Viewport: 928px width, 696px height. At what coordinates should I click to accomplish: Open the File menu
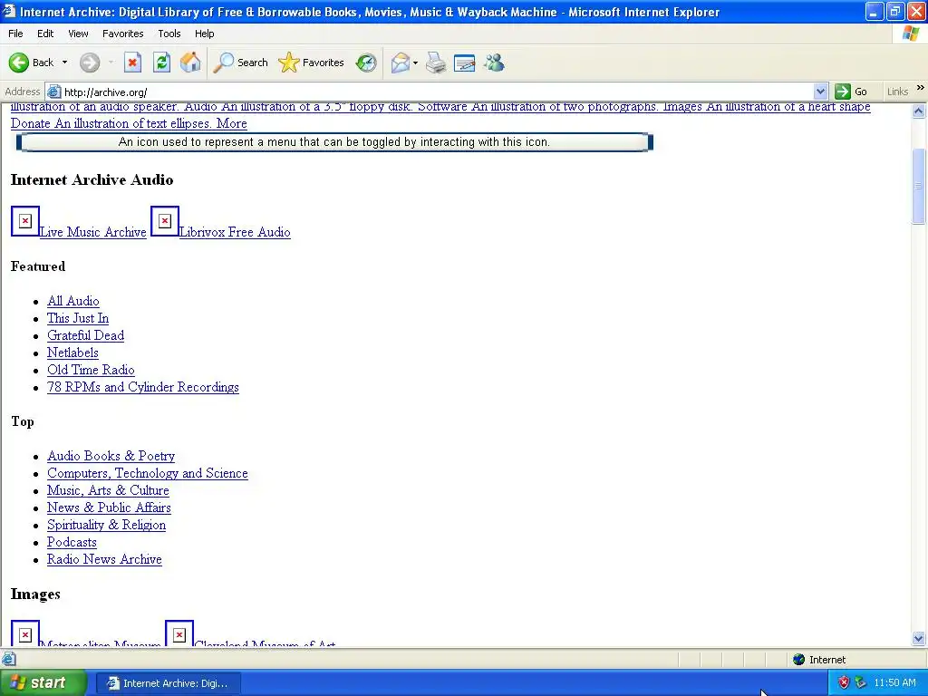pyautogui.click(x=16, y=34)
